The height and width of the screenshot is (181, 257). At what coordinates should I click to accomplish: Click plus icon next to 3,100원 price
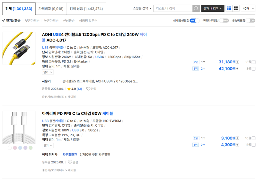pos(237,138)
